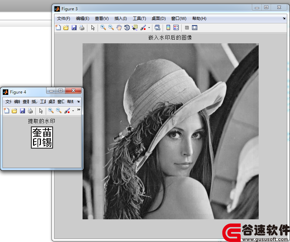Screen dimensions: 290x242
Task: Open file icon in Figure 3 toolbar
Action: (66, 27)
